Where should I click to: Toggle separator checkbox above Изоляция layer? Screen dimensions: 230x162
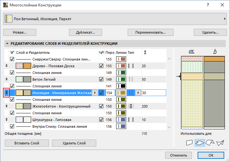point(12,86)
